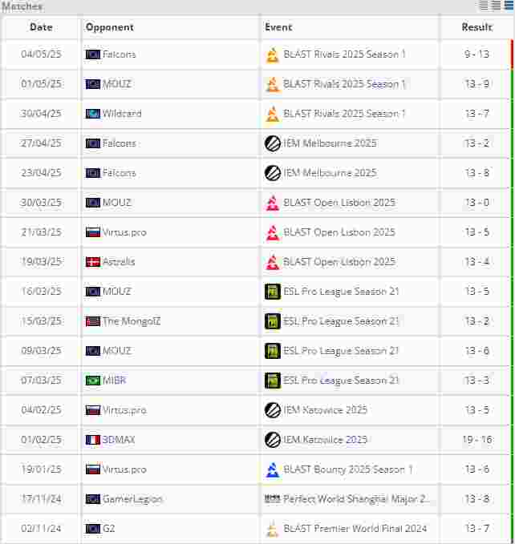This screenshot has height=544, width=515.
Task: Open the Astralis team link
Action: point(119,262)
